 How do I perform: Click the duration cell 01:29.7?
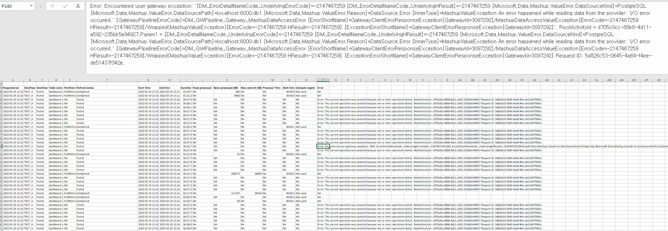tap(186, 92)
